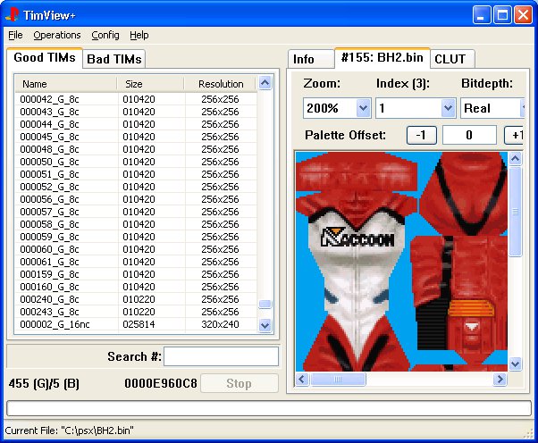Viewport: 538px width, 443px height.
Task: Open the File menu
Action: click(x=15, y=35)
